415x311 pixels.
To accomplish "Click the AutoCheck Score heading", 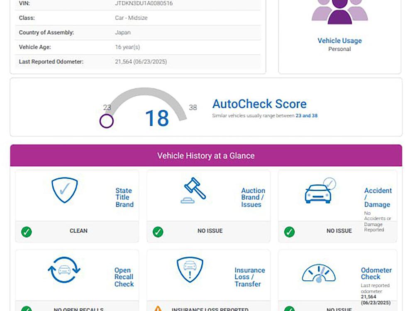I will 259,104.
